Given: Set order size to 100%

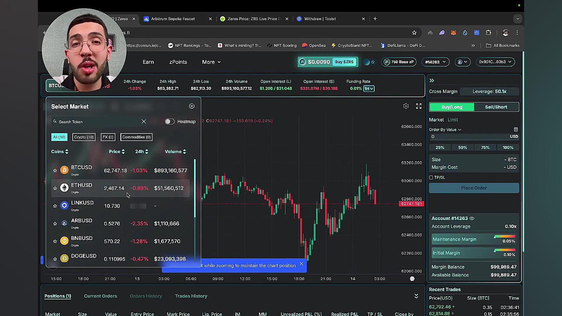Looking at the screenshot, I should coord(508,148).
